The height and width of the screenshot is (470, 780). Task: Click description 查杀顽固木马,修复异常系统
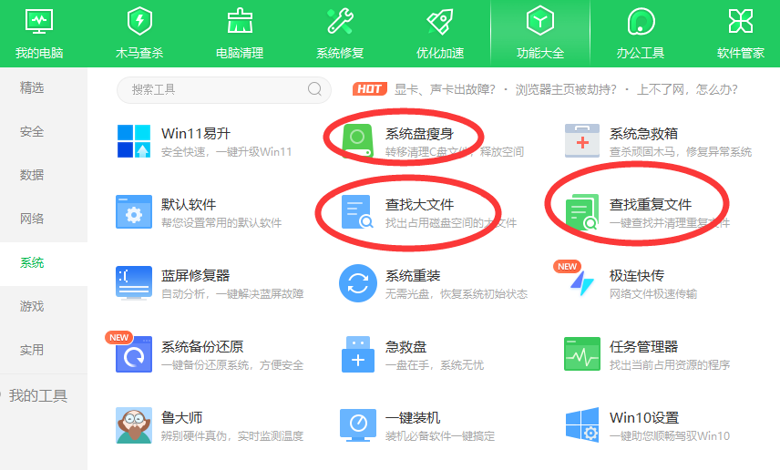coord(681,152)
